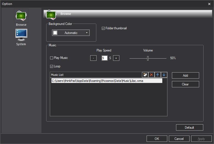Click the Volume slider handle
Viewport: 214px width, 144px height.
pos(148,58)
